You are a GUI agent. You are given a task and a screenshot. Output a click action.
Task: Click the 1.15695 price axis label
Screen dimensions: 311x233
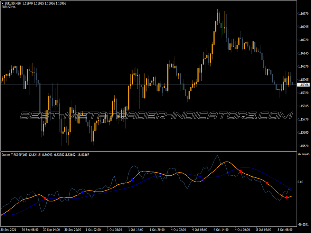point(303,132)
